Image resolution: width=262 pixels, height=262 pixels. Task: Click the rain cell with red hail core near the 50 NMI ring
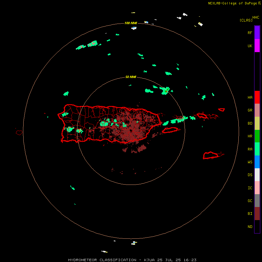coord(166,91)
